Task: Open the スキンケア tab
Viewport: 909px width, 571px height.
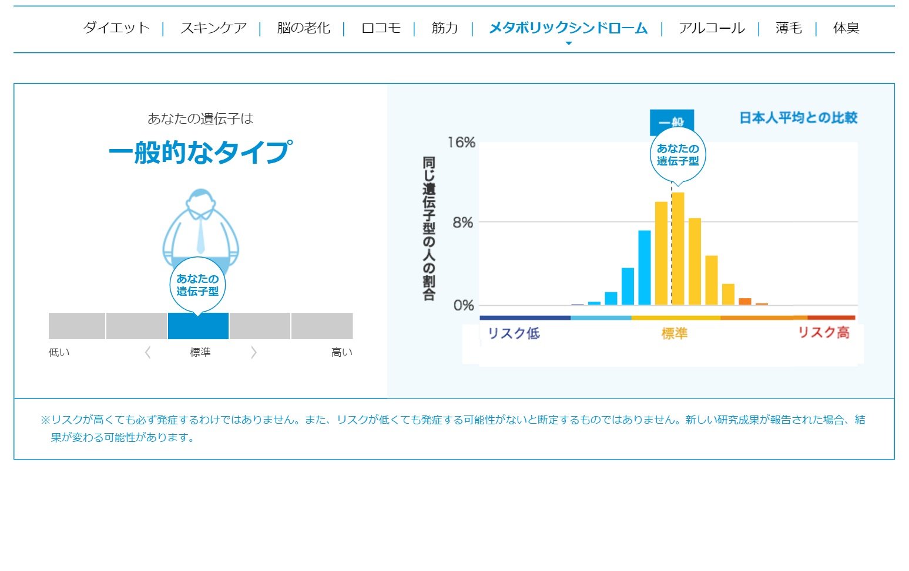Action: click(214, 28)
